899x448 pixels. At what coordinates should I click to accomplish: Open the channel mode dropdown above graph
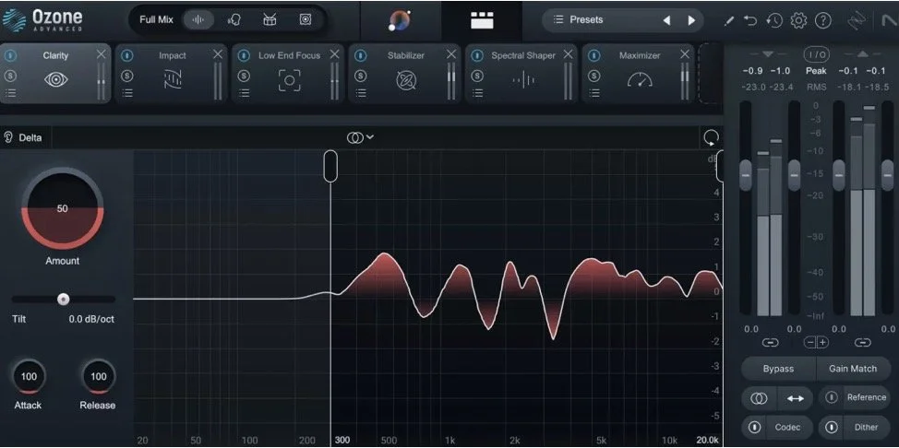click(360, 137)
